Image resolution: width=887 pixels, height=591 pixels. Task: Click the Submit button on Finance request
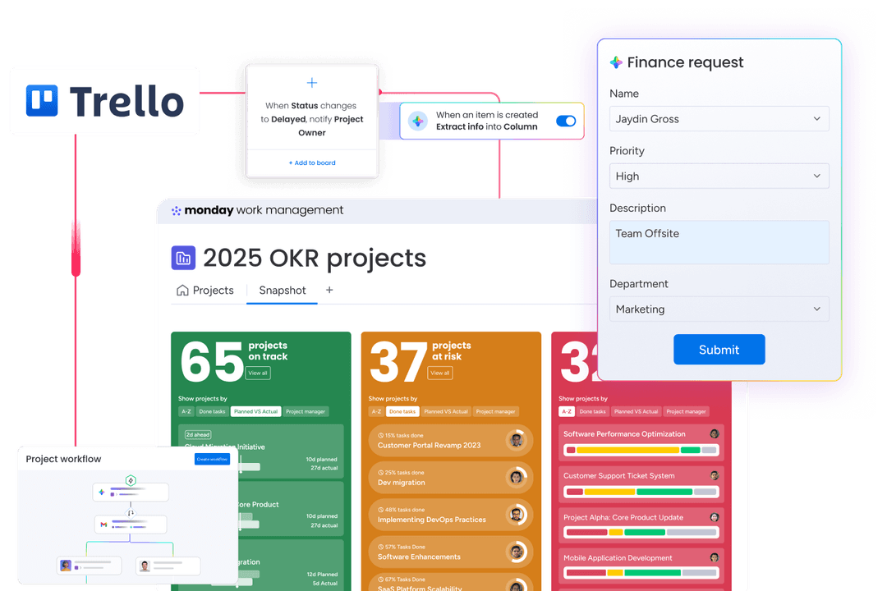tap(719, 350)
